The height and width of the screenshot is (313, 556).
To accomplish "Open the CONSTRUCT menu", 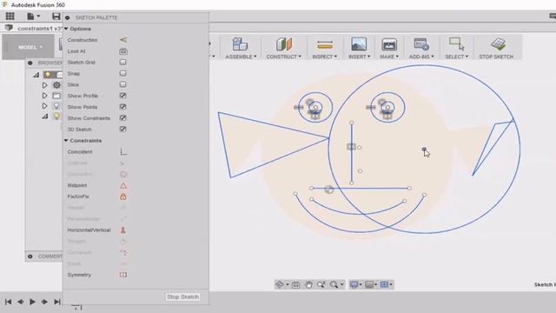I will click(x=284, y=57).
